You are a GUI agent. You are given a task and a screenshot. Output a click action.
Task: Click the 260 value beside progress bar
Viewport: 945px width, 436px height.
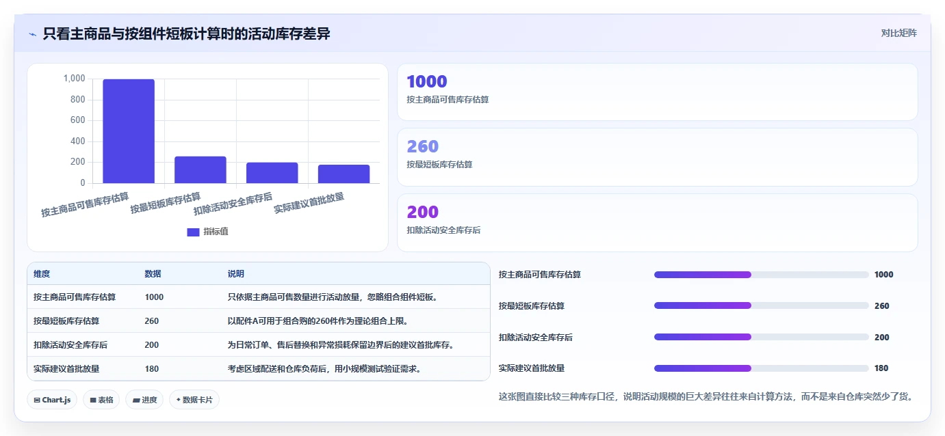coord(882,306)
